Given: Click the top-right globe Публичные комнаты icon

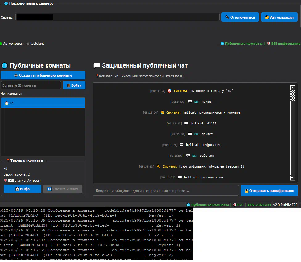Looking at the screenshot, I should click(x=222, y=44).
